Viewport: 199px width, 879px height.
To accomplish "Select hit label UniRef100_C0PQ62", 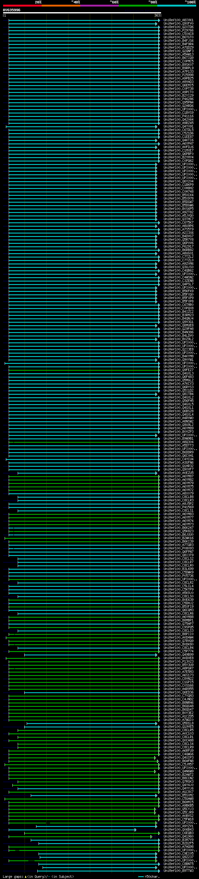I will [x=178, y=161].
